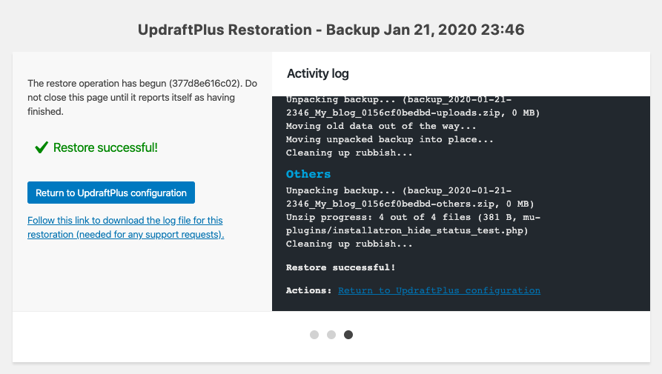The image size is (662, 374).
Task: Open the download log file link
Action: (x=125, y=227)
